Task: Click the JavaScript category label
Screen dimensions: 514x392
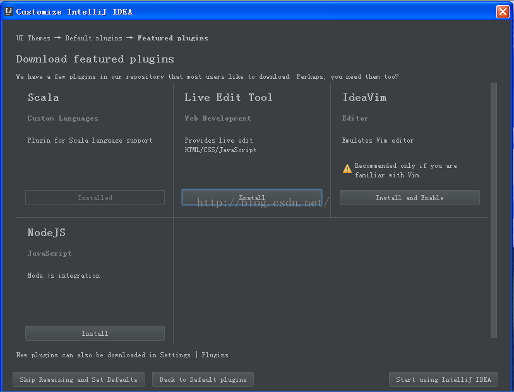Action: (49, 253)
